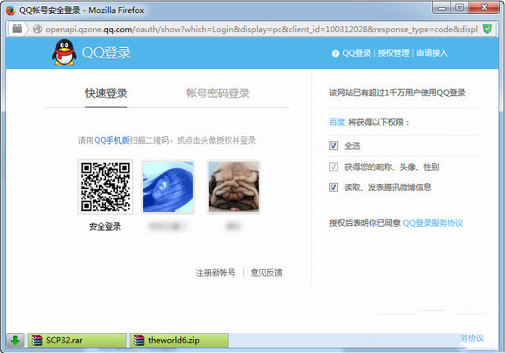Toggle the 全选 checkbox
The width and height of the screenshot is (505, 353).
coord(333,146)
